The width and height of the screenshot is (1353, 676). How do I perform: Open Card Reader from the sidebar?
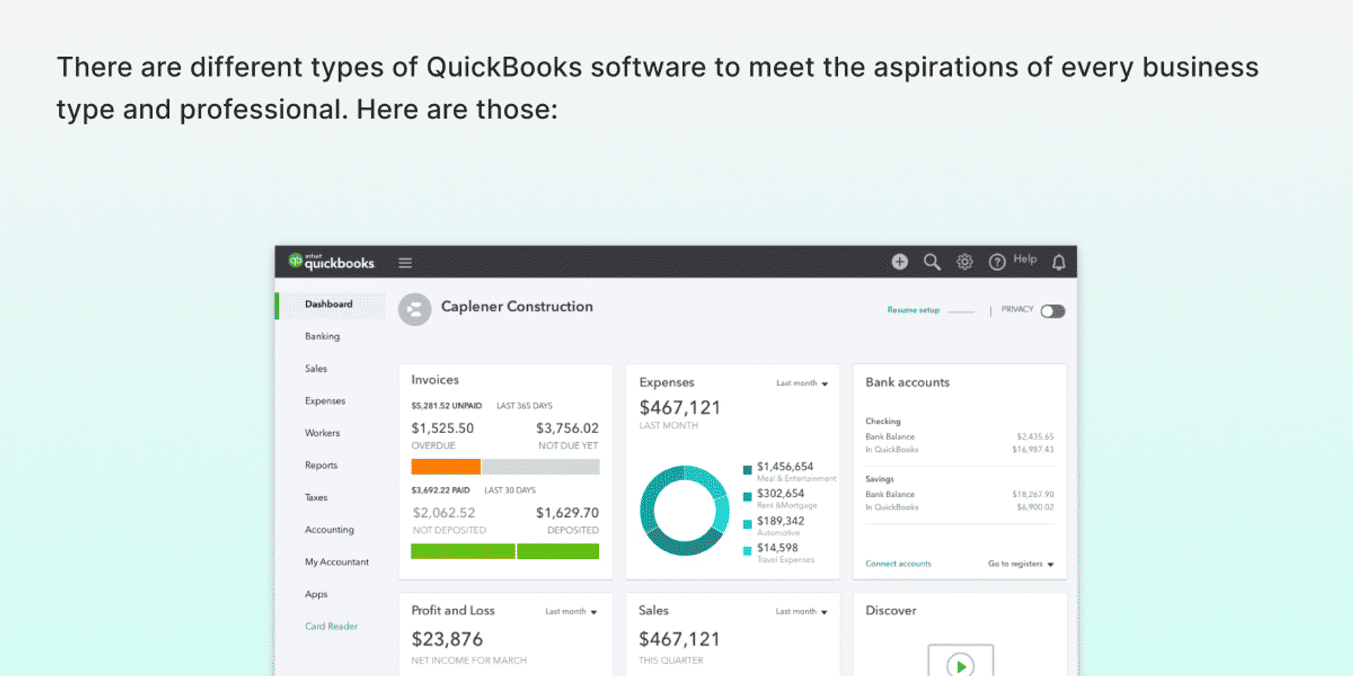pos(331,626)
